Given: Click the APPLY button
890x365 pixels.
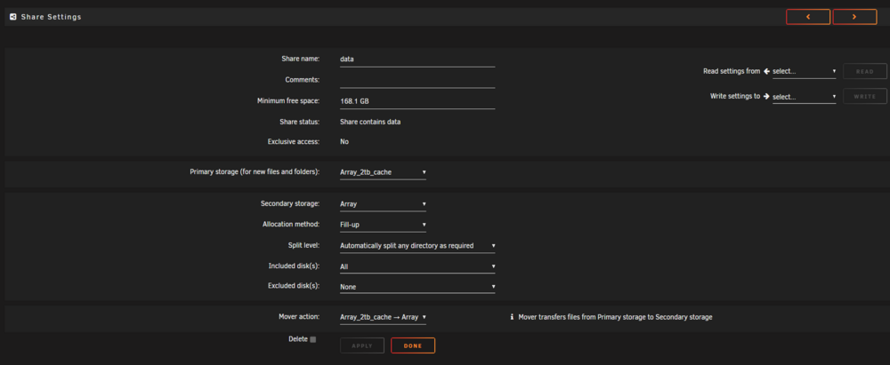Looking at the screenshot, I should coord(362,345).
